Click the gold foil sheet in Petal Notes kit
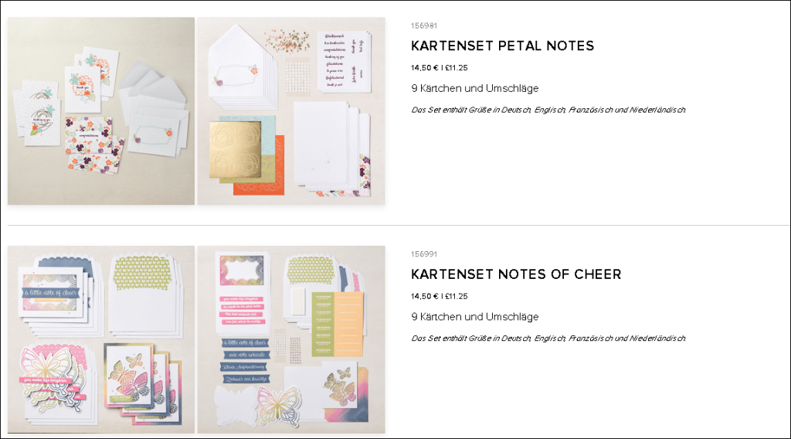 tap(235, 149)
